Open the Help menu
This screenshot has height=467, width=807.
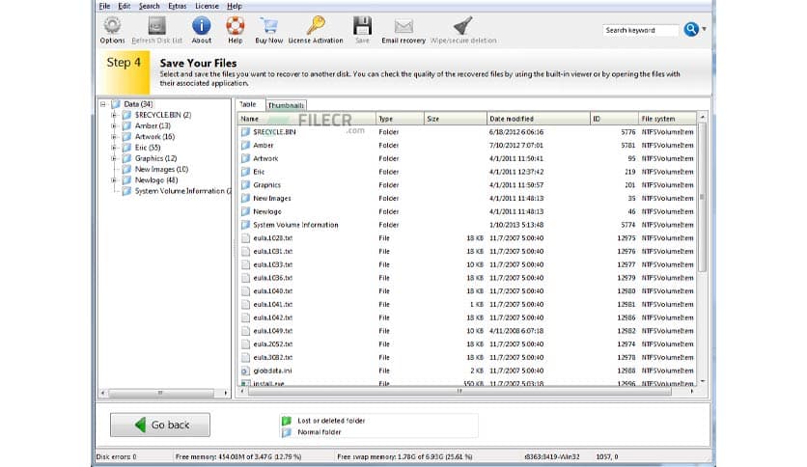point(235,6)
